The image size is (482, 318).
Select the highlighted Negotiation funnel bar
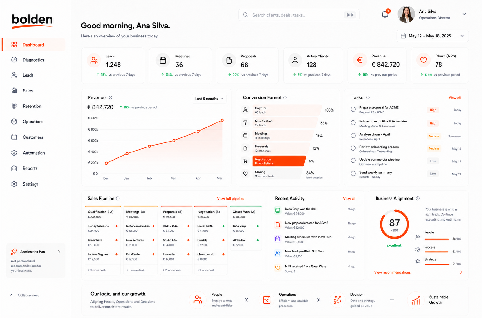pyautogui.click(x=279, y=161)
